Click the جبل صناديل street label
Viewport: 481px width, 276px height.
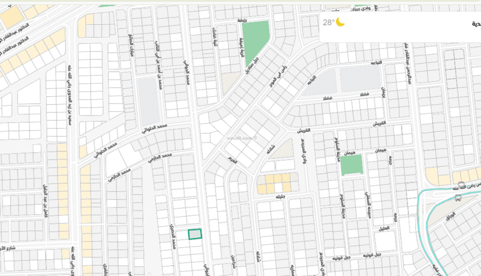(252, 66)
